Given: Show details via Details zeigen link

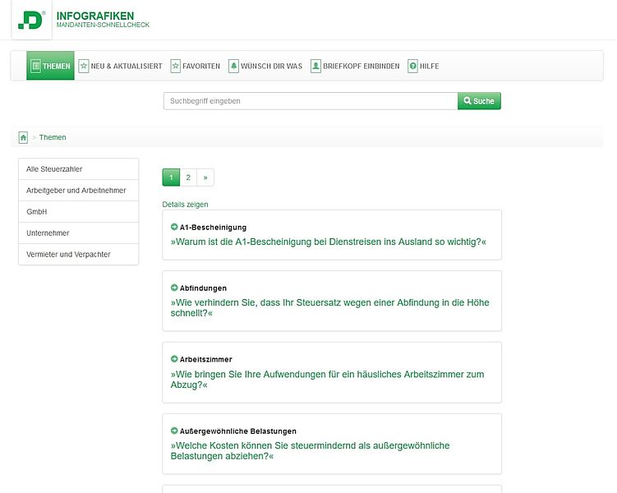Looking at the screenshot, I should (x=185, y=204).
